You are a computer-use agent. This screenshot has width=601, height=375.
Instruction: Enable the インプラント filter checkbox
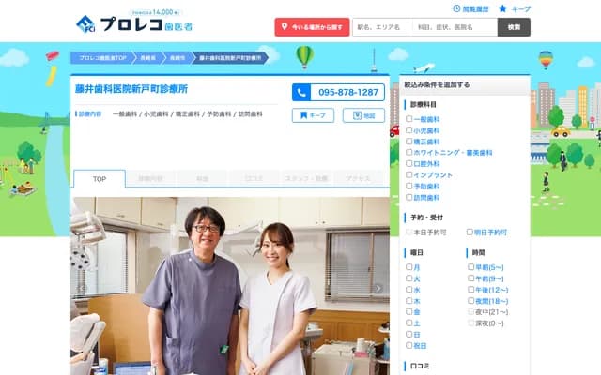pyautogui.click(x=409, y=172)
